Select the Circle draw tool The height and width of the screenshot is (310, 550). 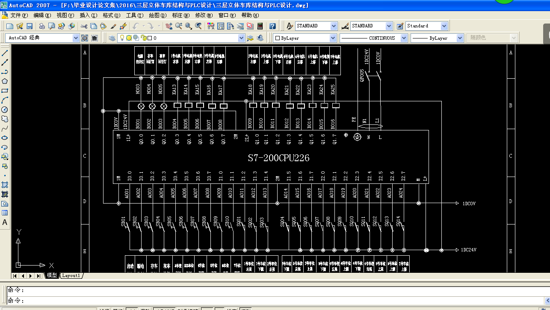[5, 109]
